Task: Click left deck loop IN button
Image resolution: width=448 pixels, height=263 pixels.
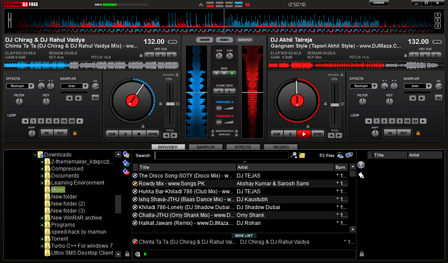Action: (x=46, y=133)
